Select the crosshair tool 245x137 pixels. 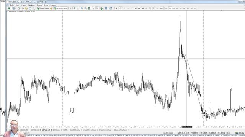click(120, 8)
